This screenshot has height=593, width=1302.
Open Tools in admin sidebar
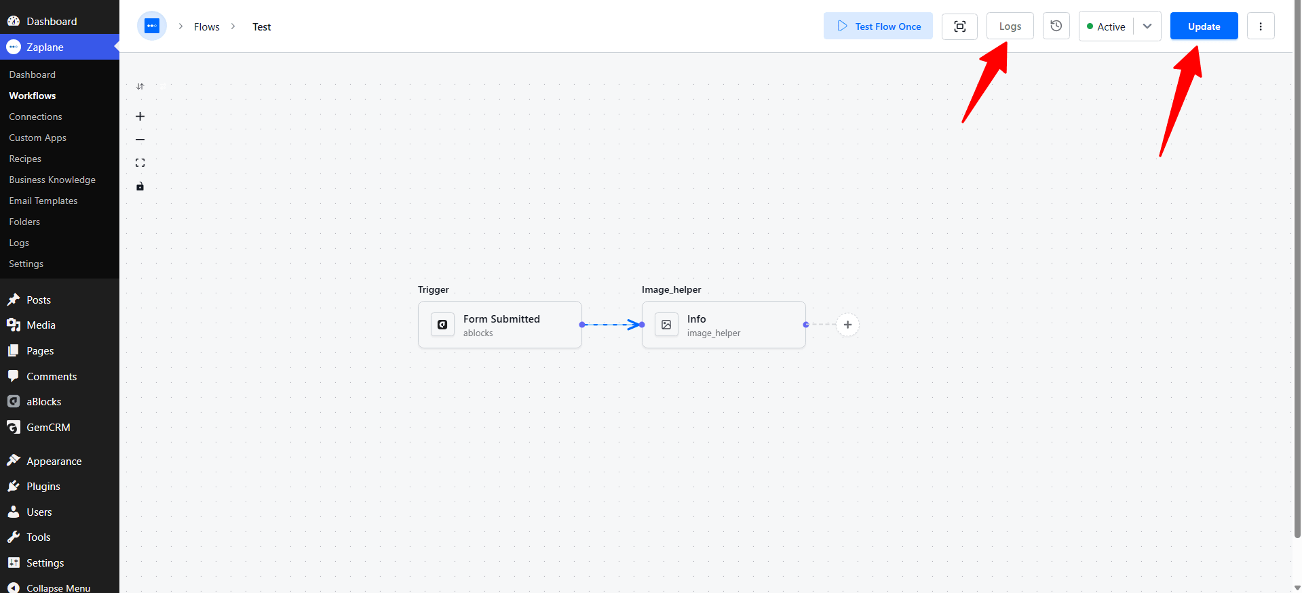[60, 537]
